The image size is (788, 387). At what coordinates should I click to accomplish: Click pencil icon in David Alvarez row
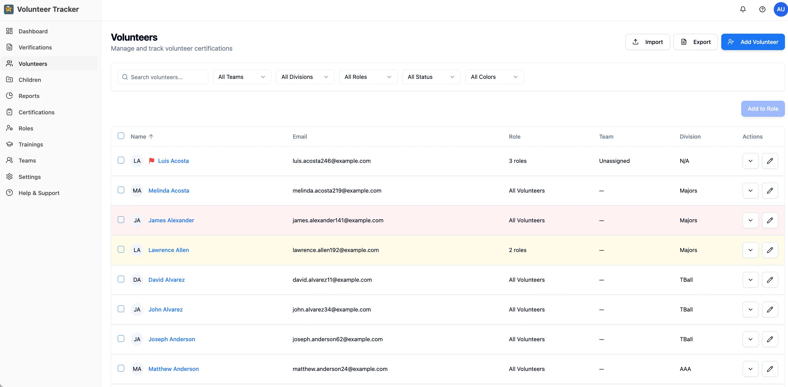770,280
